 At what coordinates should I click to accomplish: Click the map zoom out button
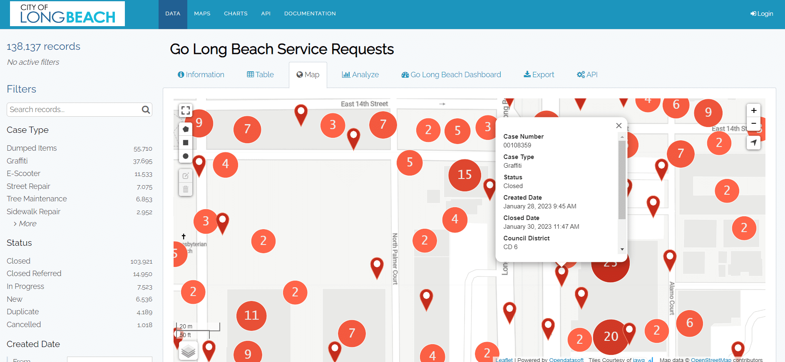[x=753, y=124]
